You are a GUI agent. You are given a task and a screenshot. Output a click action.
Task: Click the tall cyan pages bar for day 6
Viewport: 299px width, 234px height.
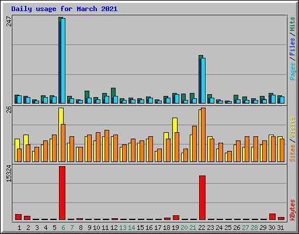pos(63,61)
